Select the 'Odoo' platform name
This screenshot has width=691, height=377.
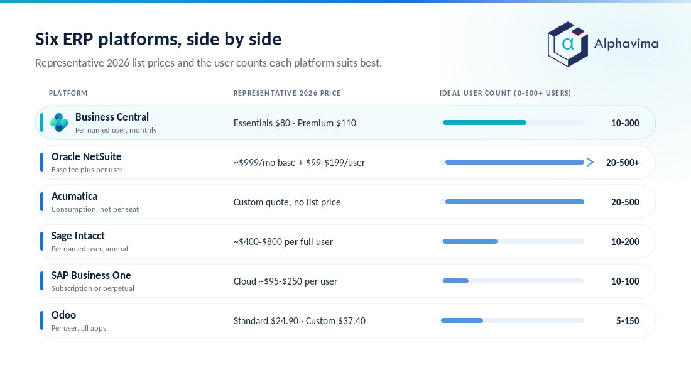(64, 315)
